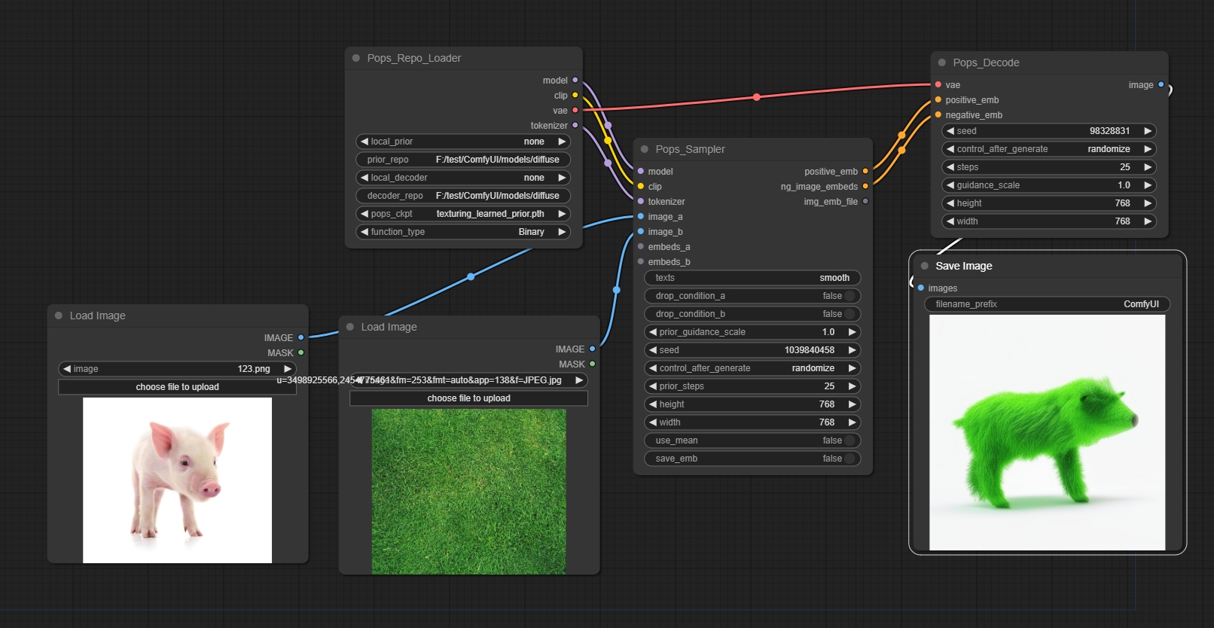Click the negative_emb input port on Pops_Decode
The height and width of the screenshot is (628, 1214).
(x=938, y=114)
